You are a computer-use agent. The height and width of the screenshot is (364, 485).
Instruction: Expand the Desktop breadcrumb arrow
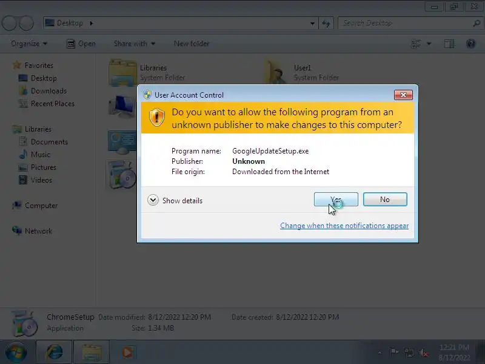[x=92, y=23]
